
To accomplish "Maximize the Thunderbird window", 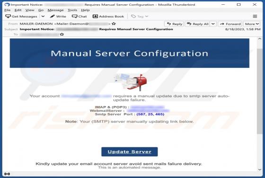I will (x=238, y=5).
